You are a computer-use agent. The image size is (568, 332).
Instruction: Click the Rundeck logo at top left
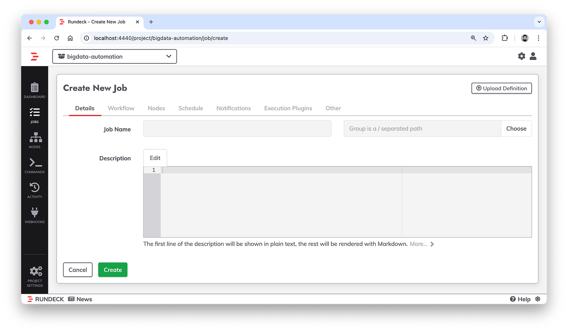coord(35,56)
